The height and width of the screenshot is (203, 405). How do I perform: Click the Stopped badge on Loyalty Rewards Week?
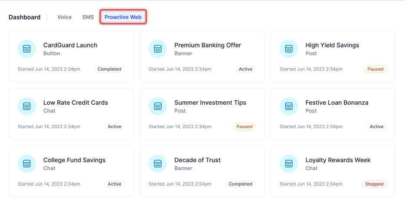374,184
